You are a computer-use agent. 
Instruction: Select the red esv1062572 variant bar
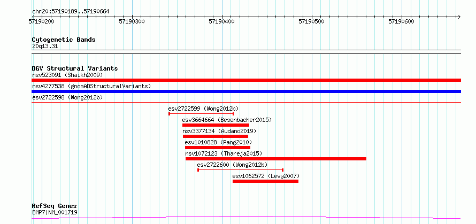266,181
